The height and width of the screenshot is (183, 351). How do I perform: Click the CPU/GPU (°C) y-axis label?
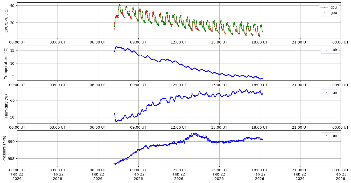(x=6, y=20)
